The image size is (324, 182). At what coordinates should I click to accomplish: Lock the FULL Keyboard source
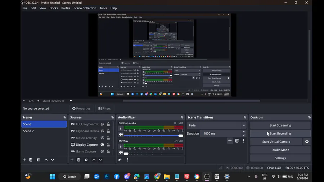108,124
